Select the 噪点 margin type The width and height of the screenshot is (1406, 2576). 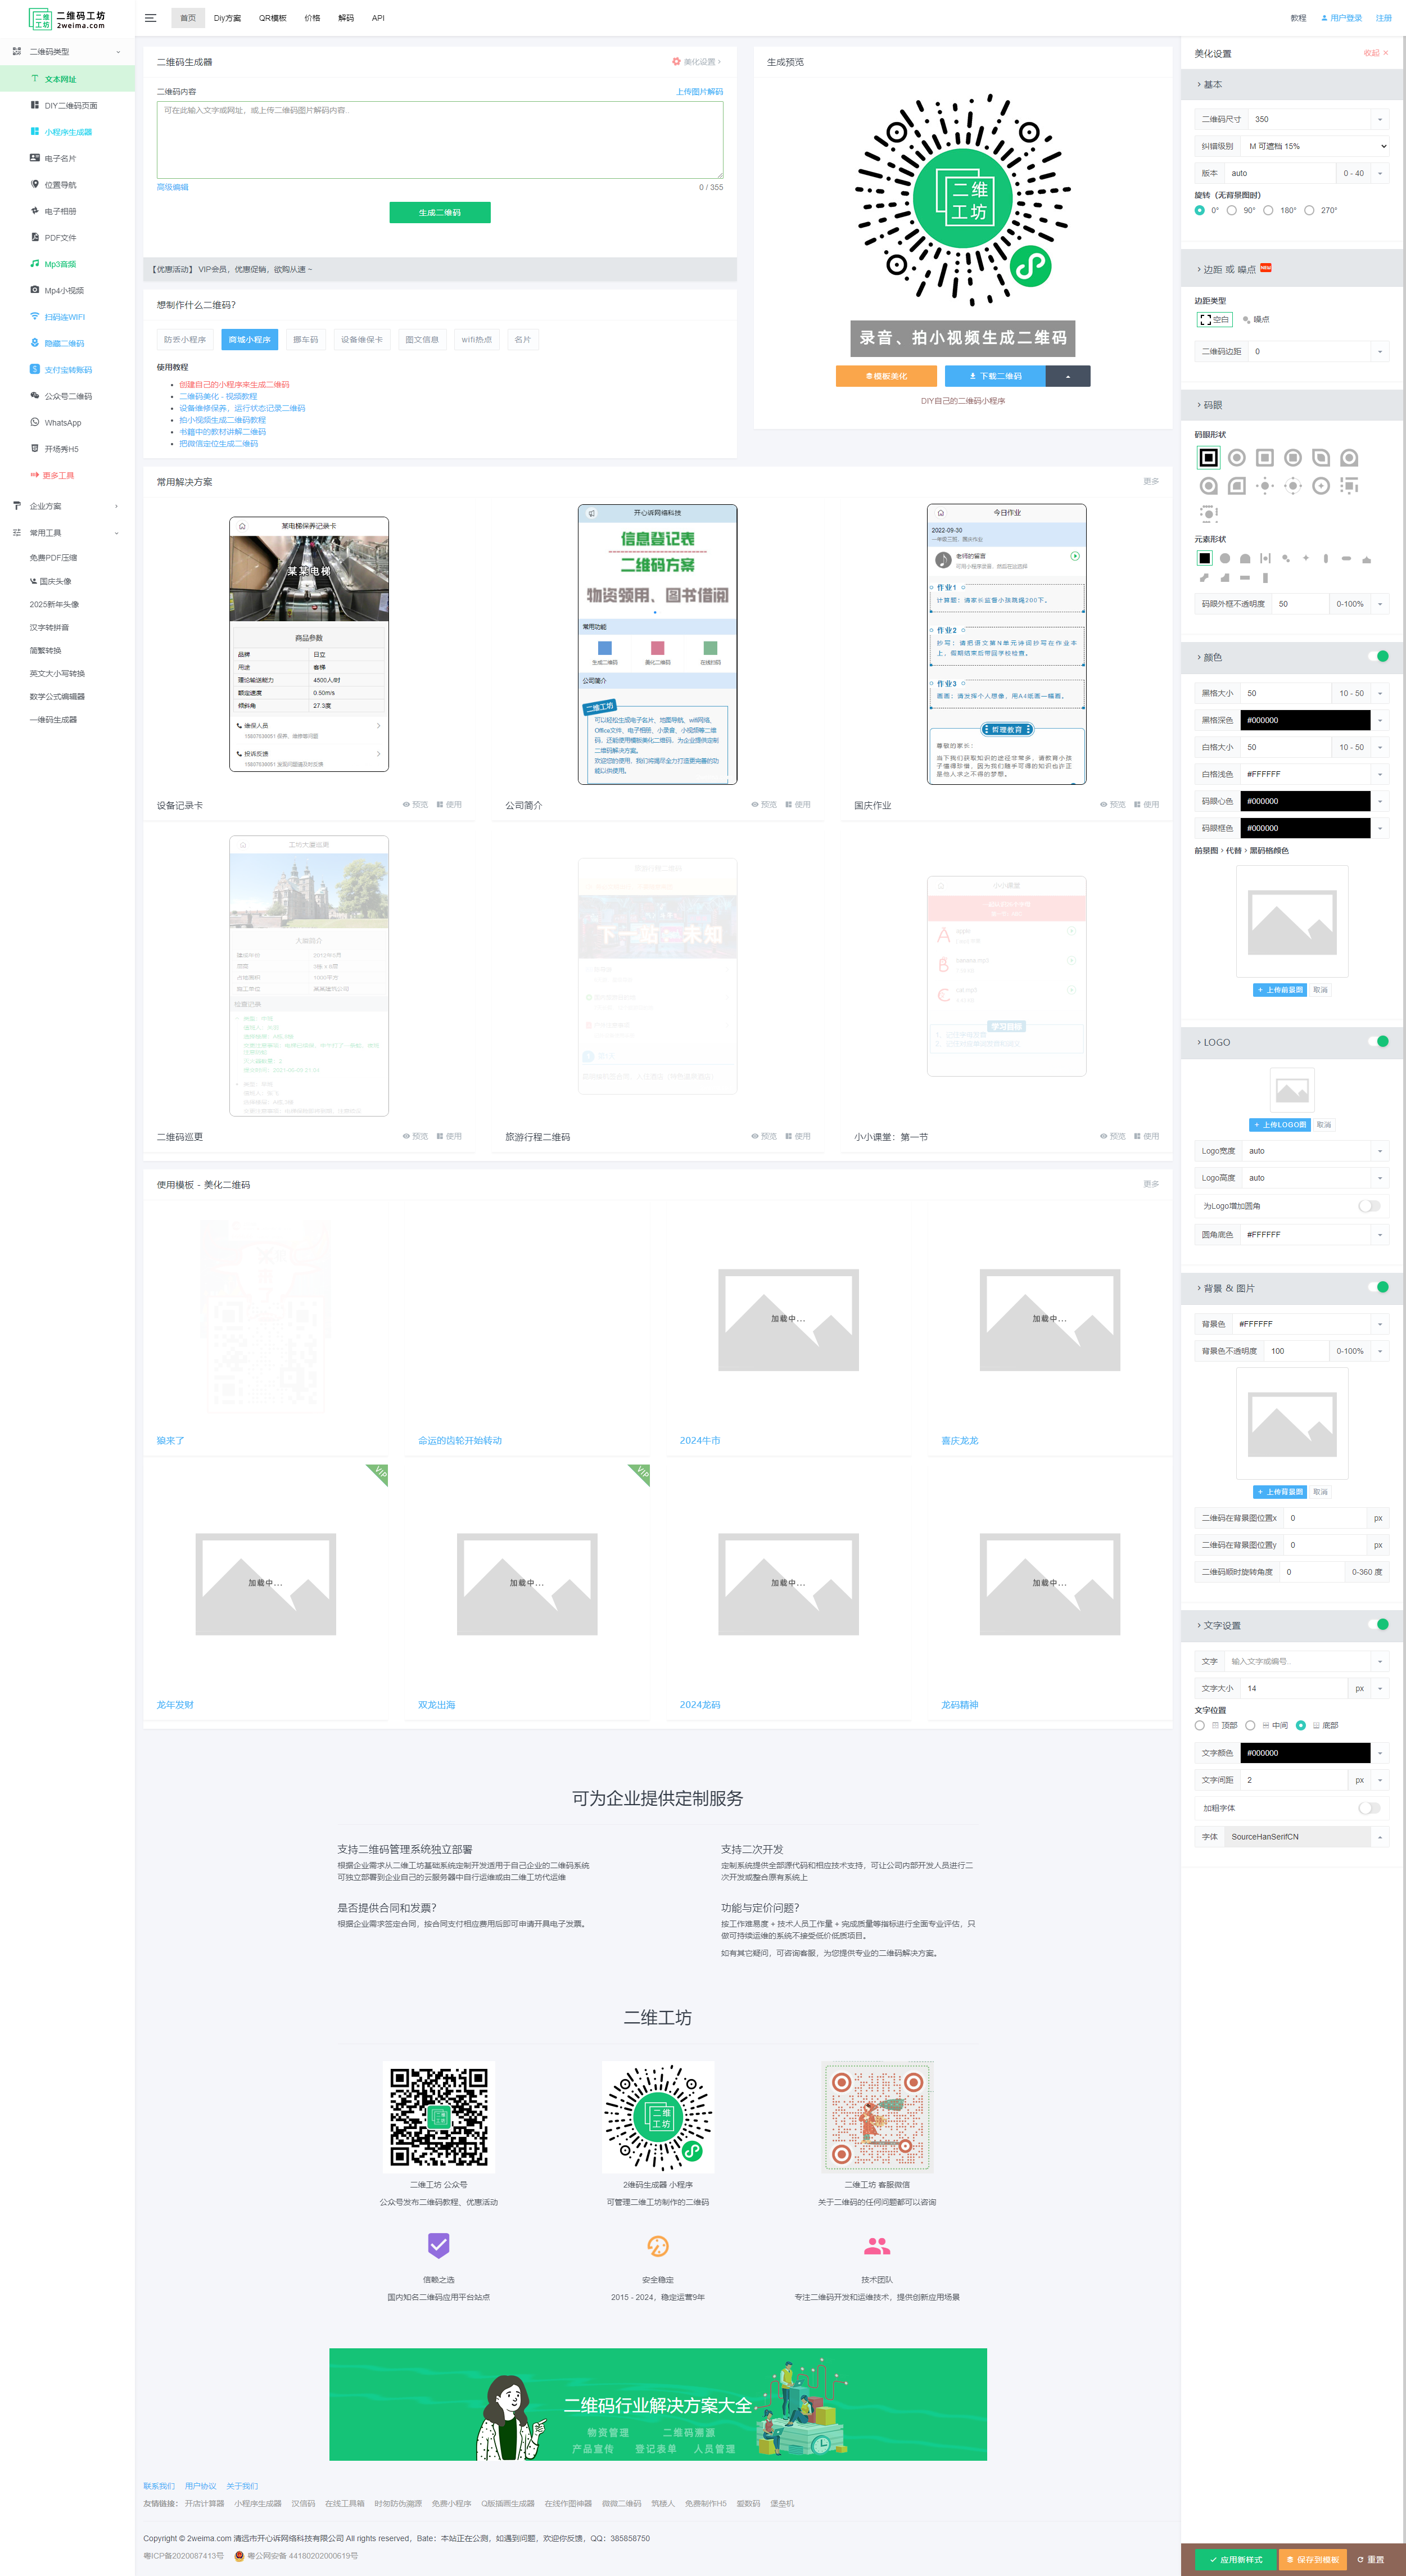point(1256,319)
